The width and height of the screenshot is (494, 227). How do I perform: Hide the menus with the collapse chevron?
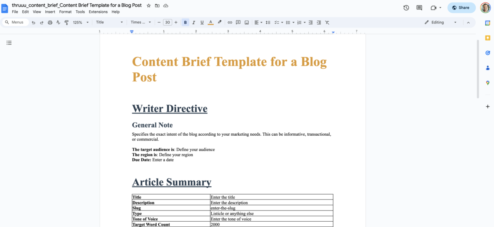pos(468,22)
